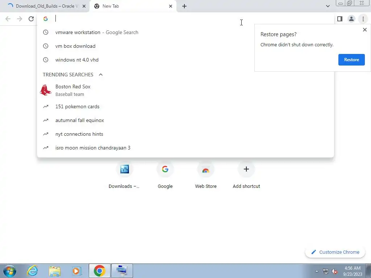371x278 pixels.
Task: Go forward using the forward arrow
Action: (20, 19)
